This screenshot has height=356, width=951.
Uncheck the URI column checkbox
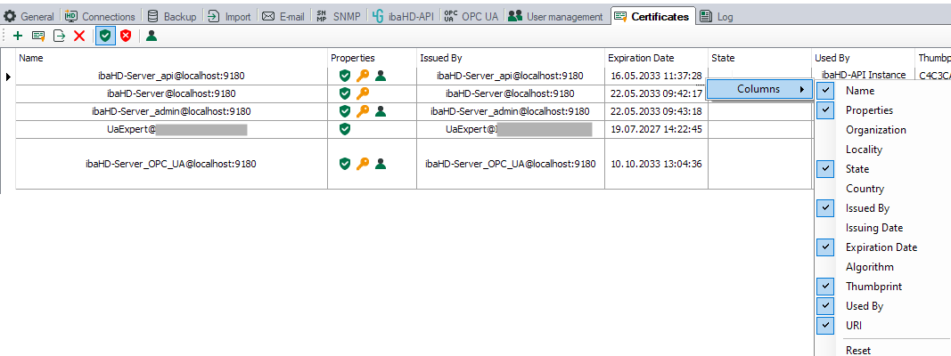point(825,325)
